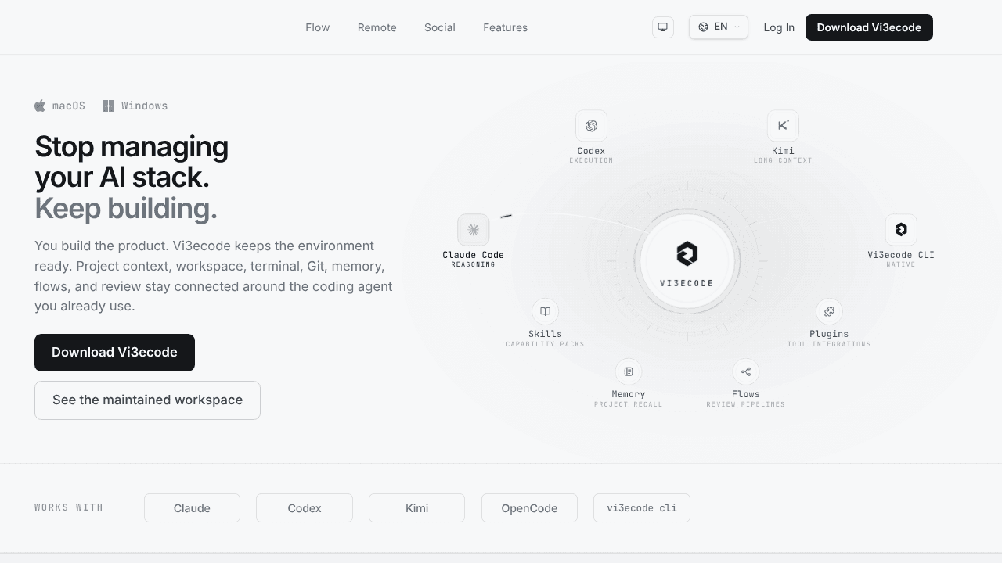The height and width of the screenshot is (563, 1002).
Task: Click the macOS platform label
Action: click(x=69, y=106)
